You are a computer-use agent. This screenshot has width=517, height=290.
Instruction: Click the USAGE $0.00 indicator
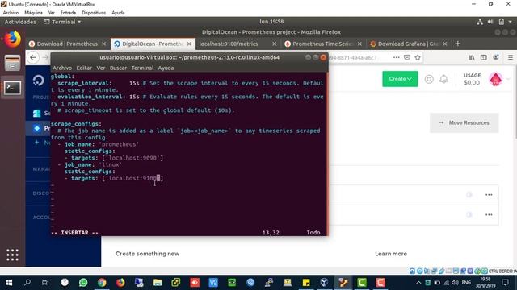click(472, 79)
